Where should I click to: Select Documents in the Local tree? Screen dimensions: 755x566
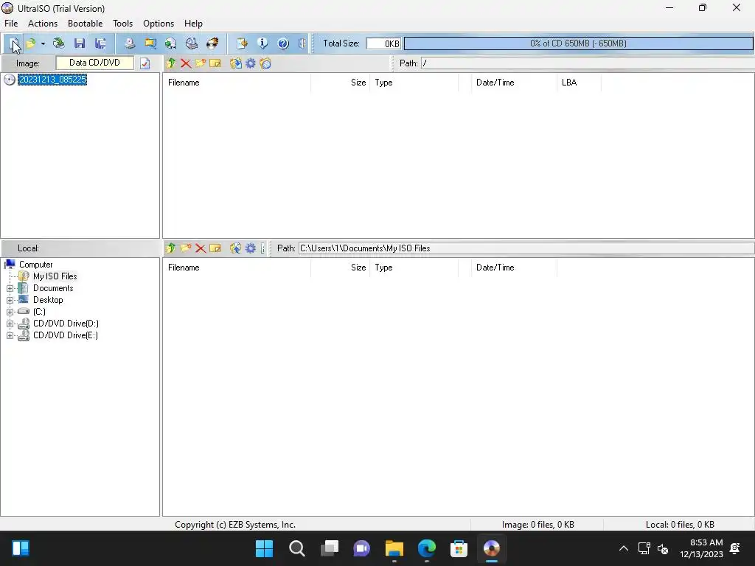point(53,288)
